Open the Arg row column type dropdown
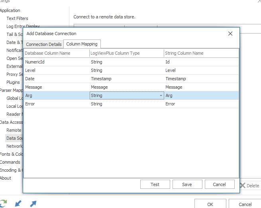The width and height of the screenshot is (261, 208). pos(161,95)
